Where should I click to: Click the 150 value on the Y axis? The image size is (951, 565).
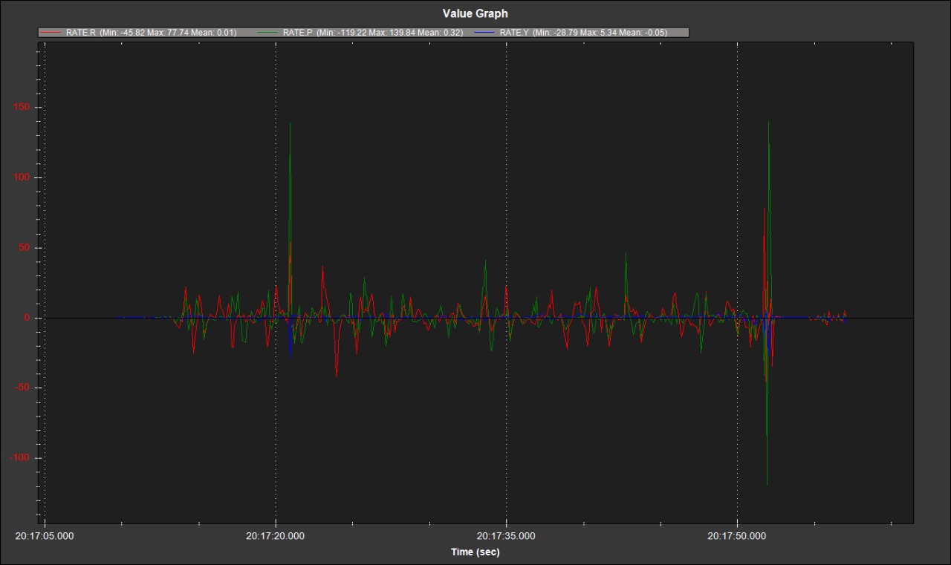21,108
